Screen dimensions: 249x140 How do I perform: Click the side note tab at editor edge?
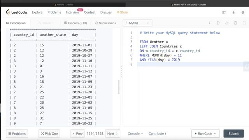tap(246, 66)
